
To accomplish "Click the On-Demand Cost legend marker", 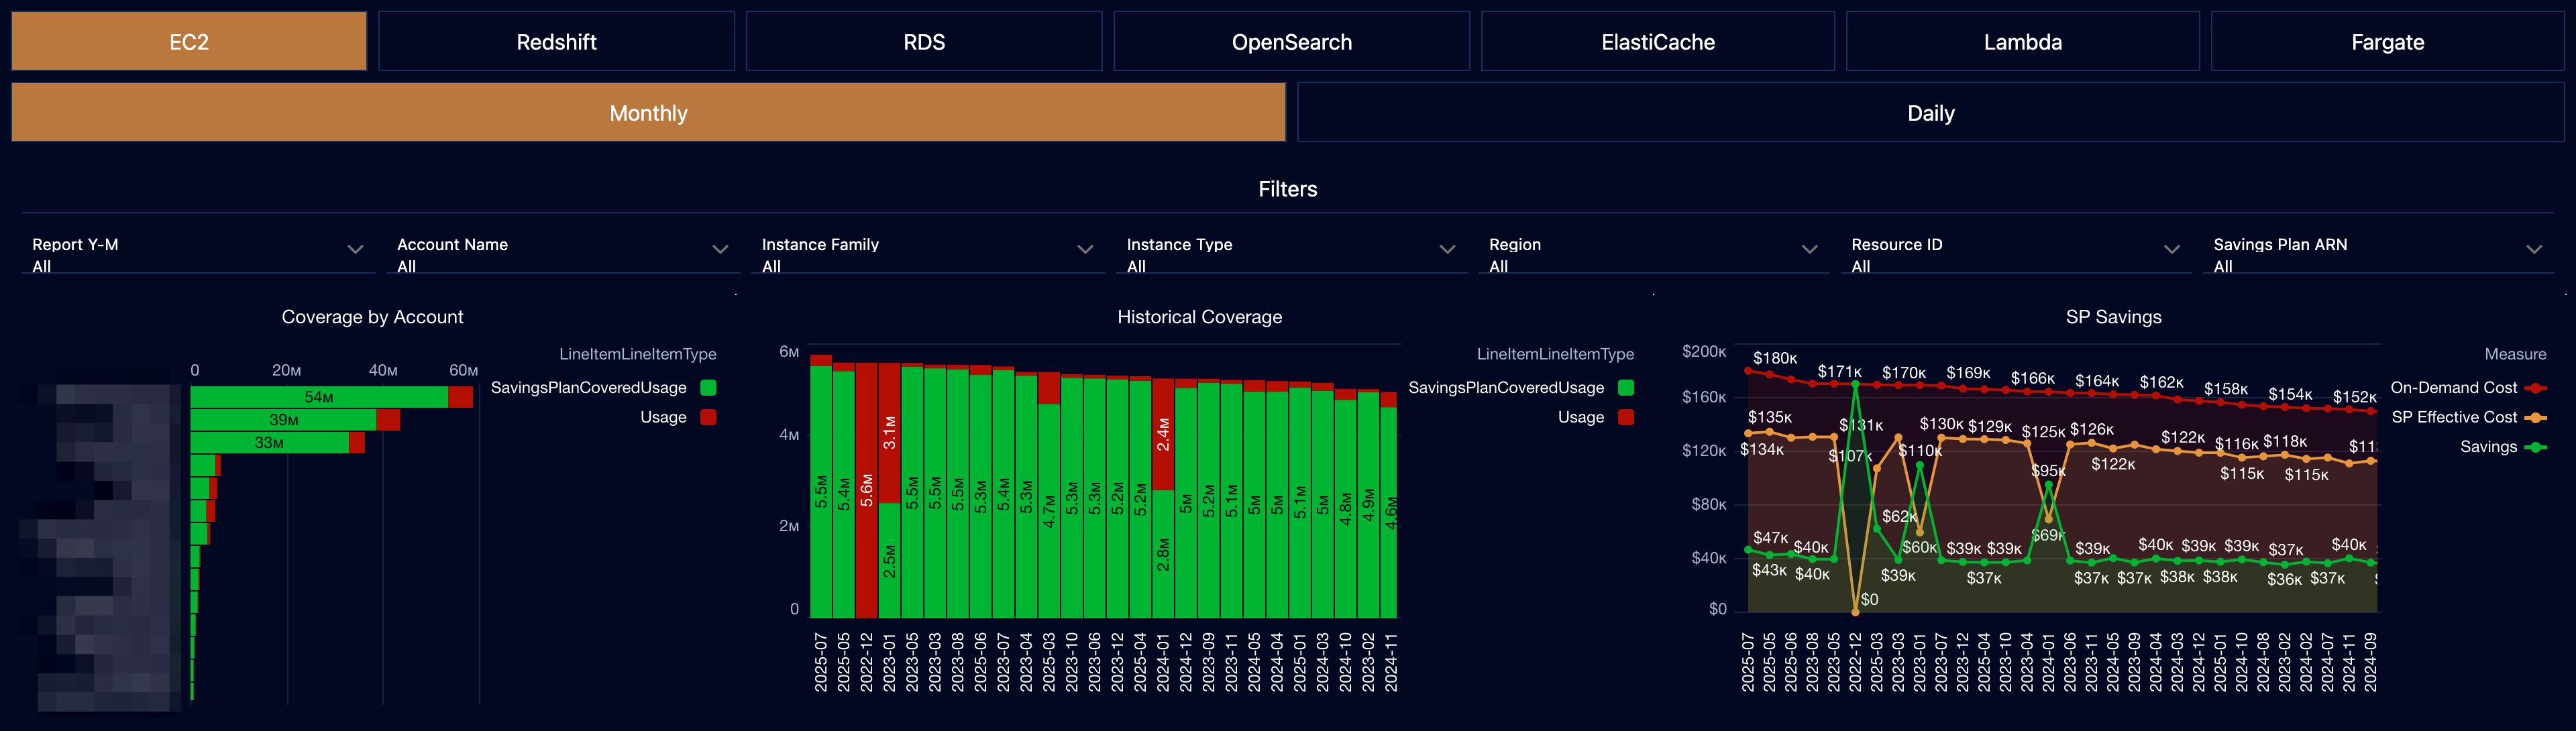I will pos(2535,388).
